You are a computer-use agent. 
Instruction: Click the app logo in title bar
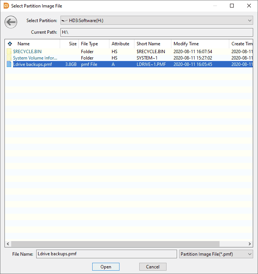6,6
